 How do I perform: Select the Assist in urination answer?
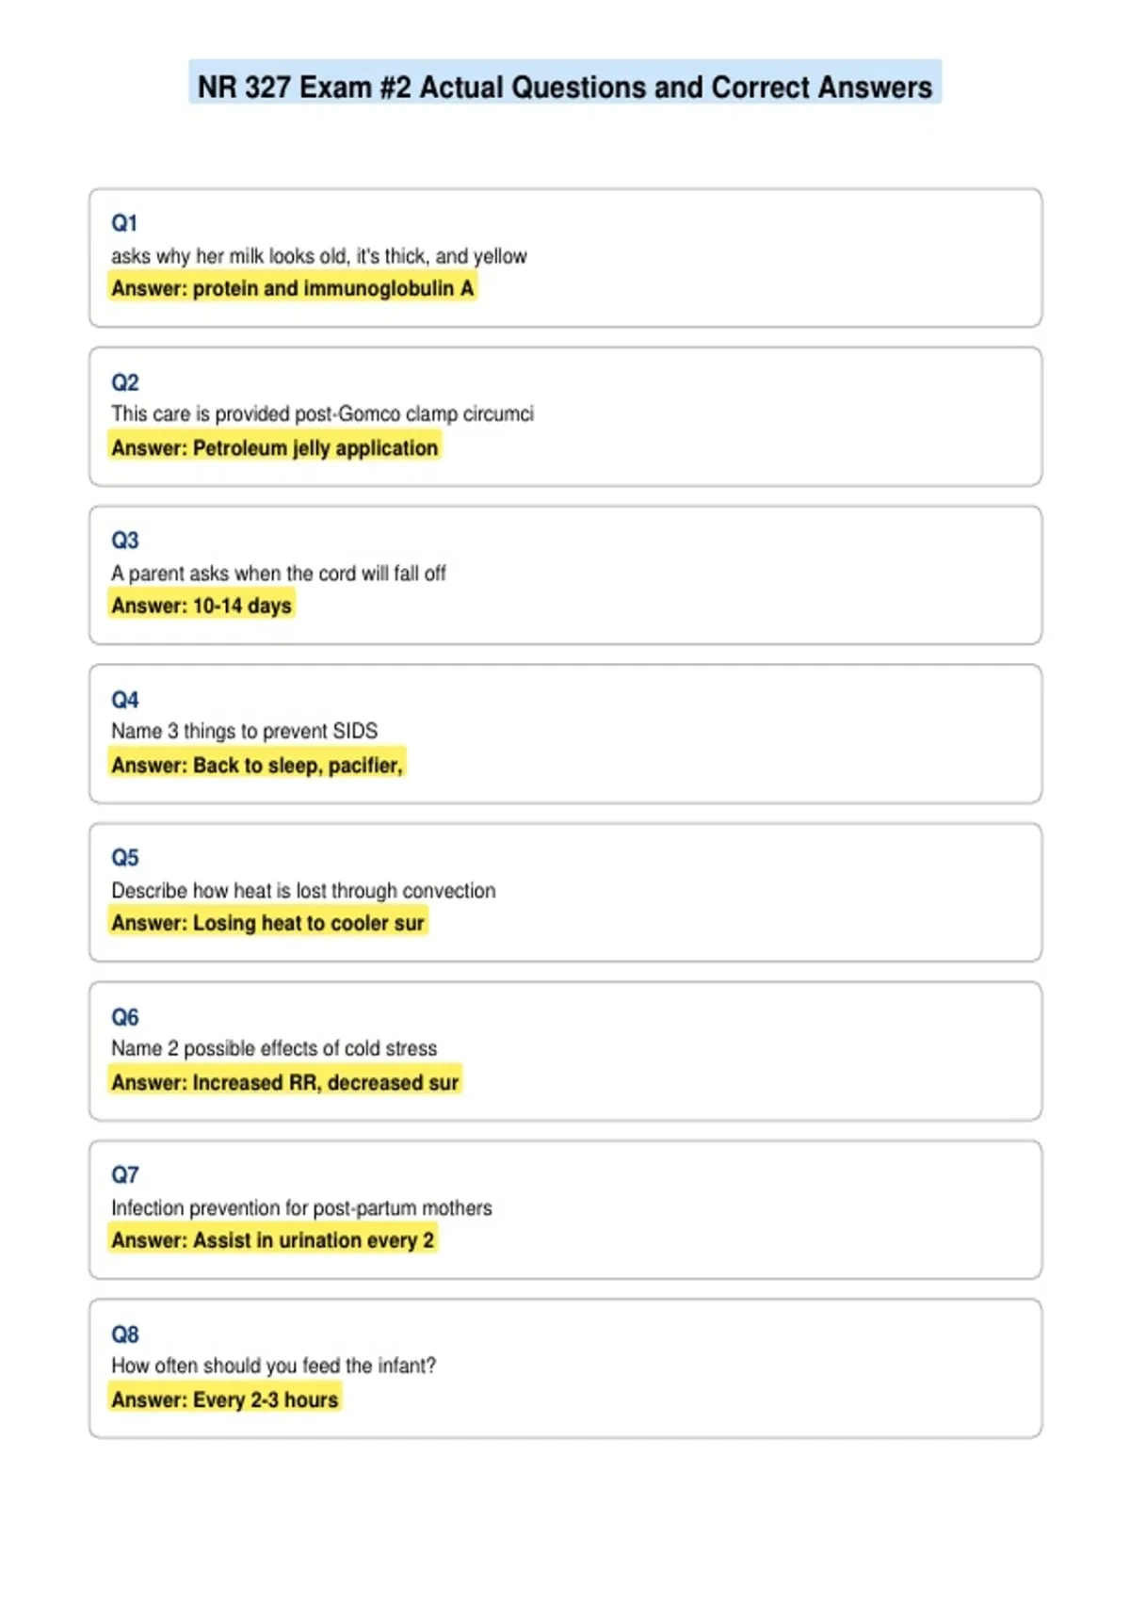point(273,1240)
